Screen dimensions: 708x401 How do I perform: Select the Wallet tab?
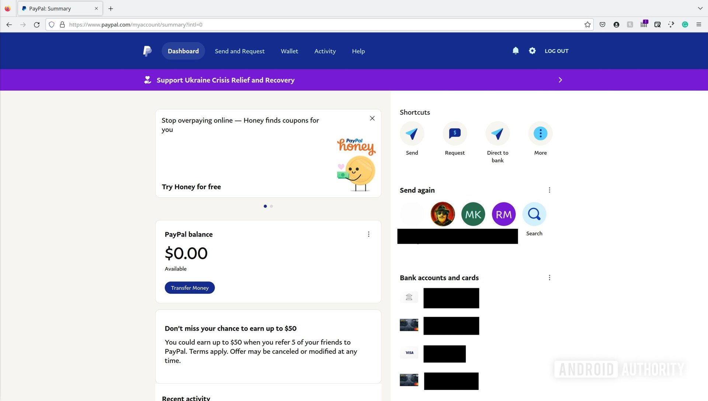coord(289,51)
